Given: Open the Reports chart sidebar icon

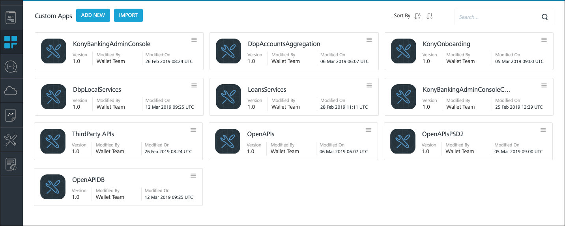Looking at the screenshot, I should 11,115.
